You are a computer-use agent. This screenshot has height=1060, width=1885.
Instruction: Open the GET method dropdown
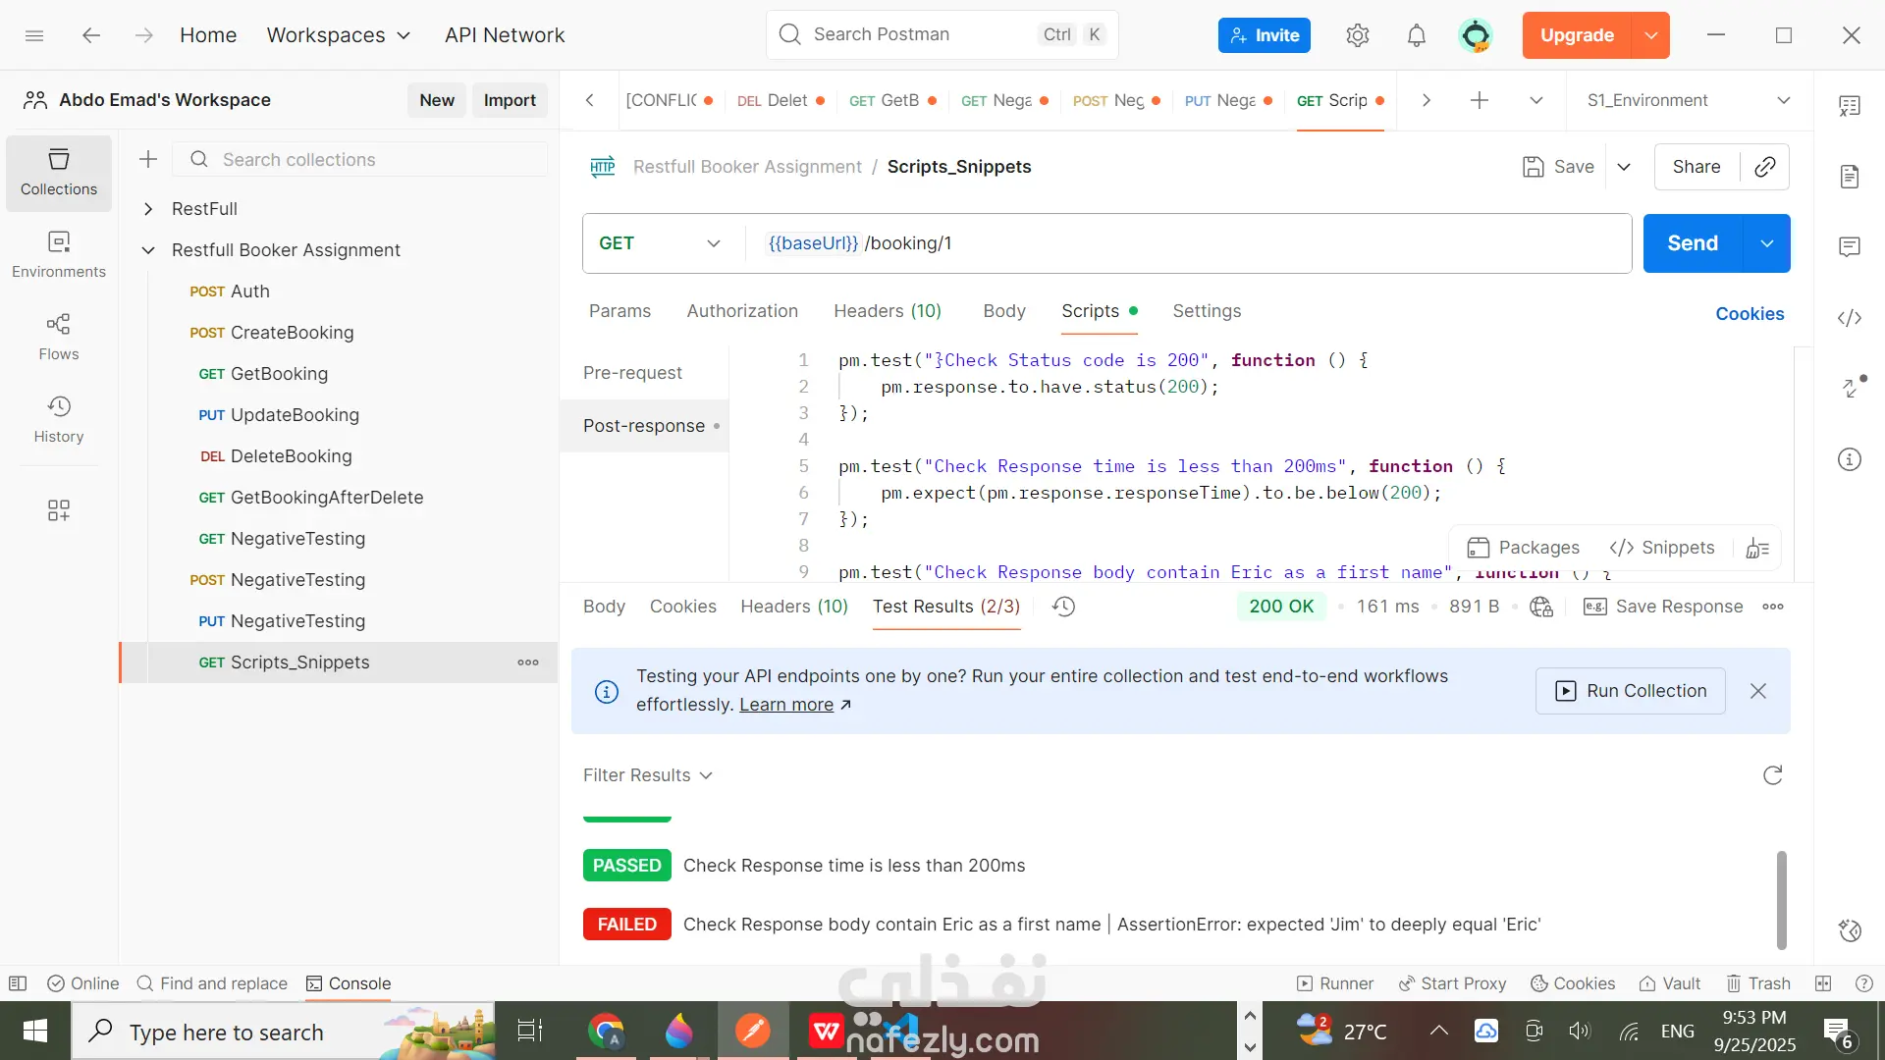tap(660, 243)
